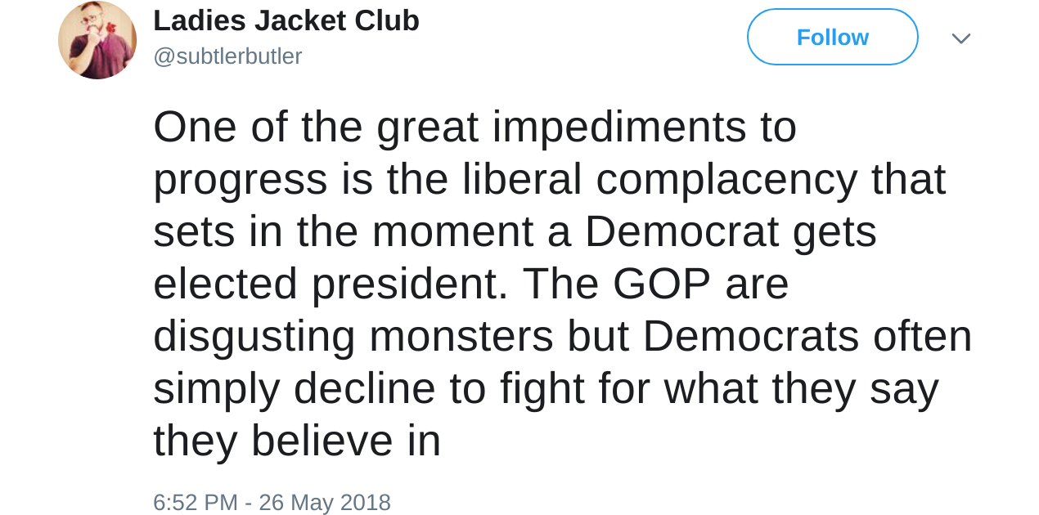
Task: Open the Ladies Jacket Club display name
Action: click(286, 20)
